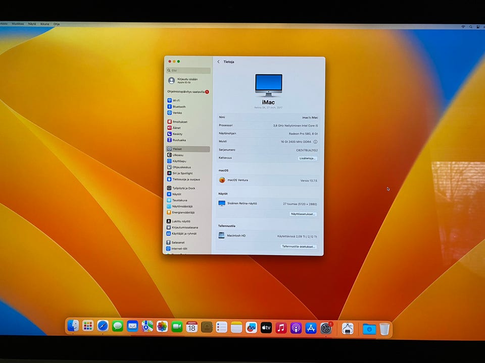The image size is (485, 363).
Task: Open the Muokkaa menu
Action: [x=18, y=24]
